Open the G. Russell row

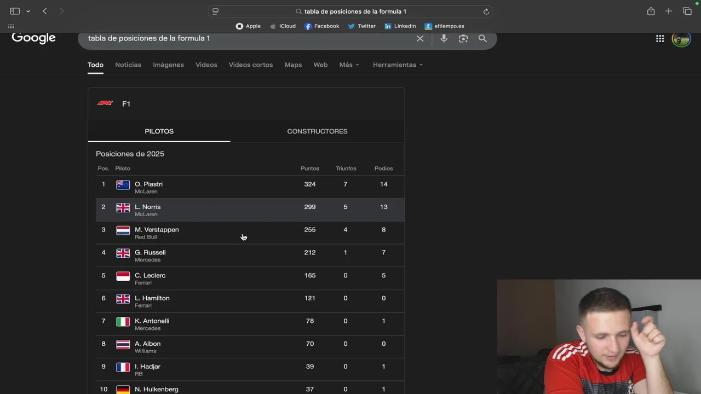[x=250, y=256]
